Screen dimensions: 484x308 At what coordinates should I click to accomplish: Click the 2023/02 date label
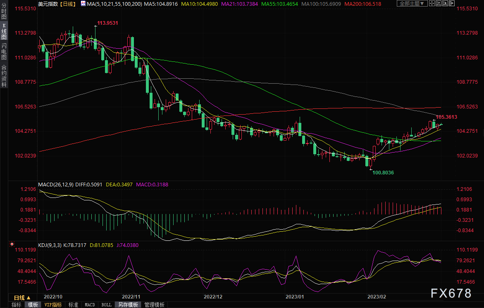[x=377, y=297]
